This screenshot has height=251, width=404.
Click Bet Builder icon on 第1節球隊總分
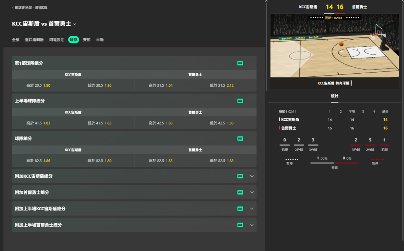click(240, 63)
